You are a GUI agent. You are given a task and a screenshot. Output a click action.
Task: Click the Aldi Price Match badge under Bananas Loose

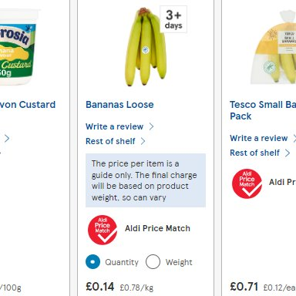103,230
